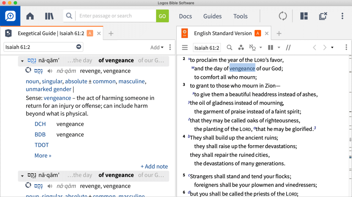Click the unmarked gender link
Screen dimensions: 352x197
[x=48, y=89]
